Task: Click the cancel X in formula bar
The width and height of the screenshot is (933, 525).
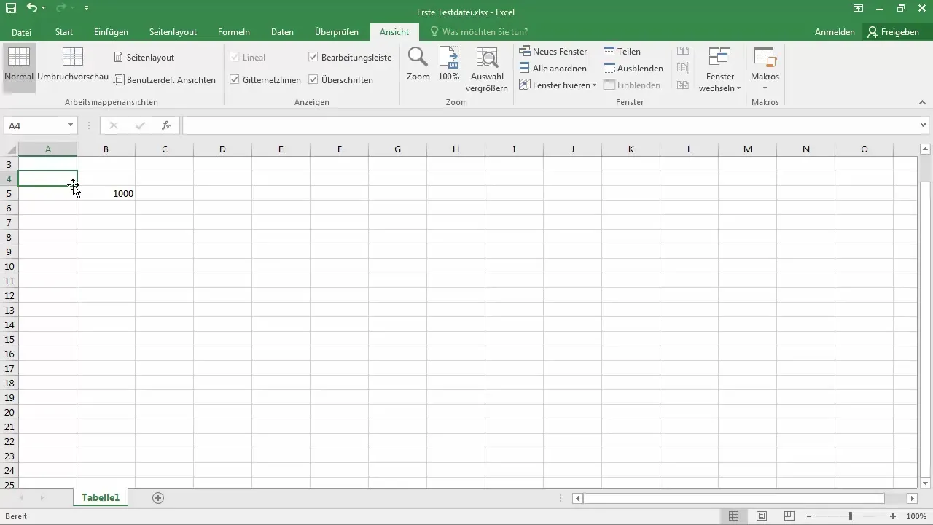Action: coord(114,125)
